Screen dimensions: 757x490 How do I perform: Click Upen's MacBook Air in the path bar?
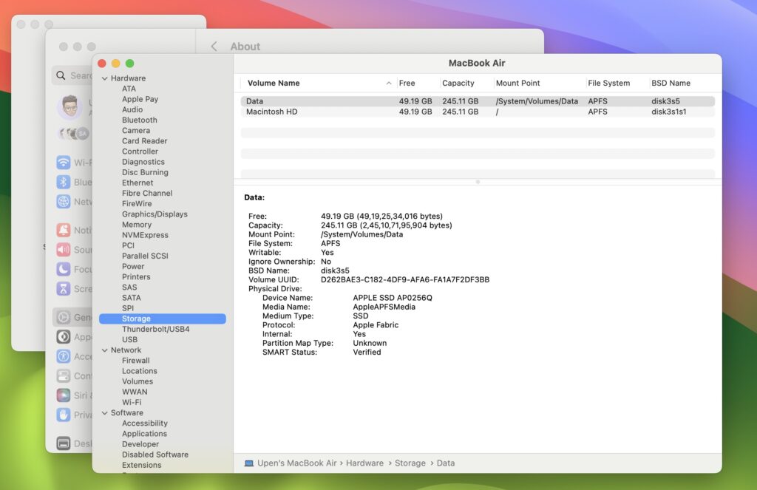click(296, 463)
